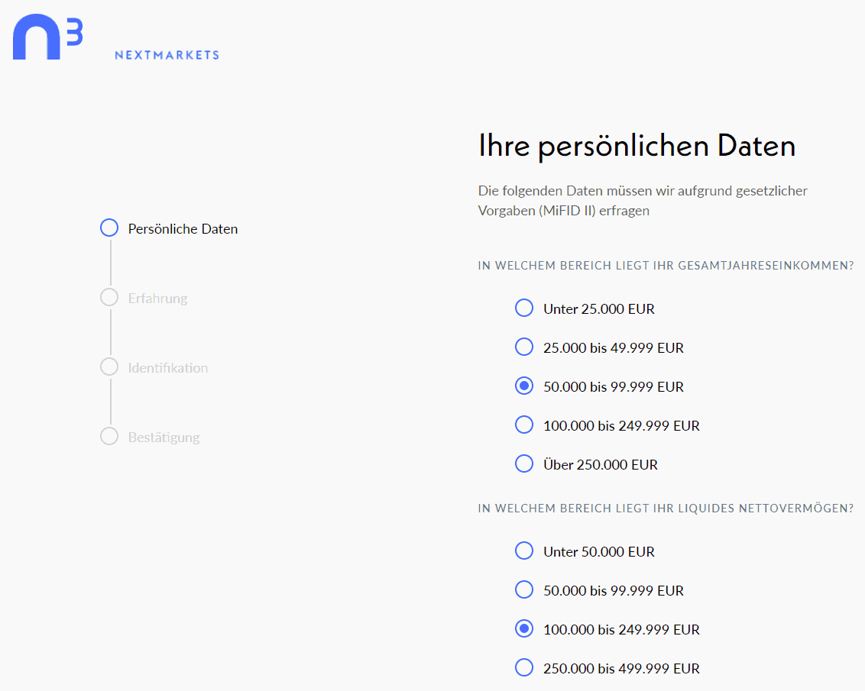The image size is (865, 691).
Task: Go to the Identifikation step label
Action: 167,368
